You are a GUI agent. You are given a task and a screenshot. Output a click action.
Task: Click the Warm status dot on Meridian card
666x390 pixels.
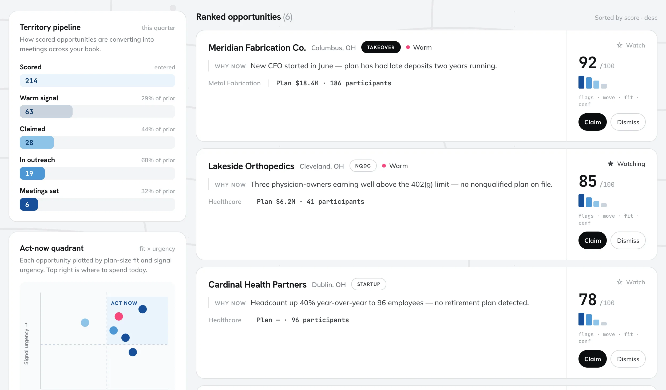pyautogui.click(x=408, y=47)
